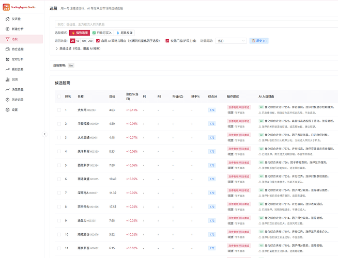Select the 强势追涨 mode button
Image resolution: width=338 pixels, height=258 pixels.
pyautogui.click(x=80, y=33)
